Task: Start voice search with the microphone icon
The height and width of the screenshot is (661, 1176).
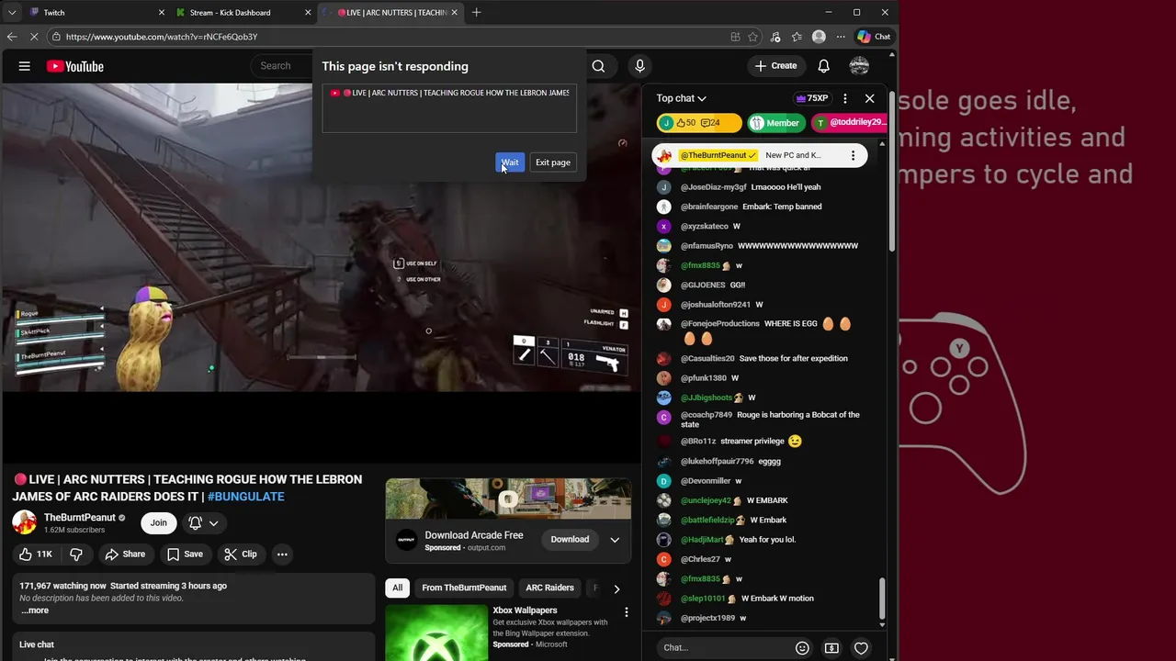Action: (x=640, y=66)
